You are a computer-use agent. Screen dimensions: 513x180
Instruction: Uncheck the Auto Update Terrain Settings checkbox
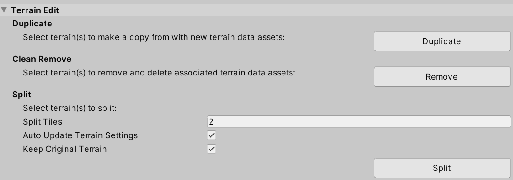212,135
